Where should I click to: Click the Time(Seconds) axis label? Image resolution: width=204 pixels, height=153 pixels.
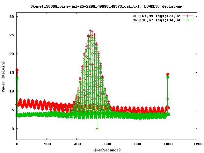[106, 150]
